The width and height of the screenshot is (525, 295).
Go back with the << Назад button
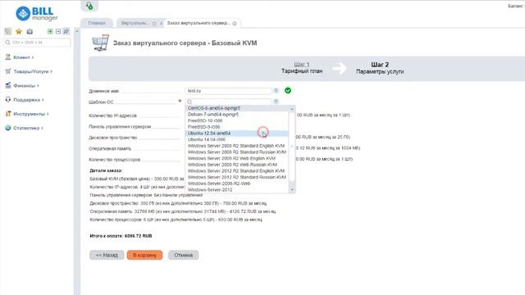tap(107, 255)
